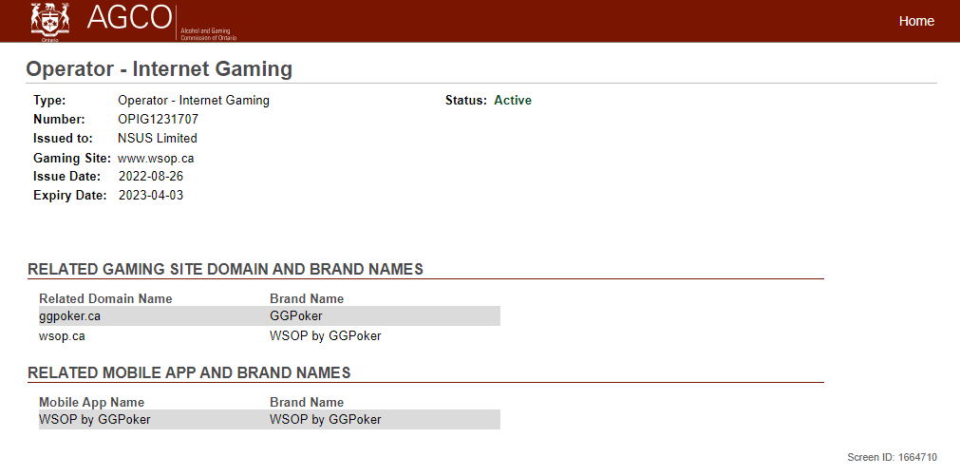The image size is (960, 476).
Task: Select the 'NSUS Limited' issued-to value
Action: [158, 139]
